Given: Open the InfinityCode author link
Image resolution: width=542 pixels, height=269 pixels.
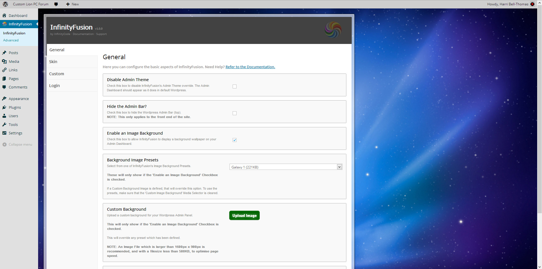Looking at the screenshot, I should tap(62, 34).
